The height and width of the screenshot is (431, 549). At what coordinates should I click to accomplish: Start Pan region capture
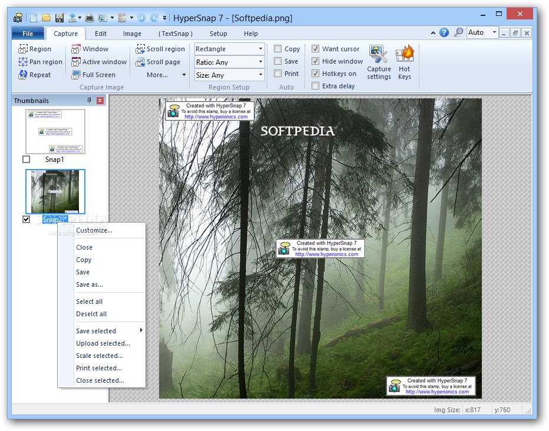click(x=40, y=62)
